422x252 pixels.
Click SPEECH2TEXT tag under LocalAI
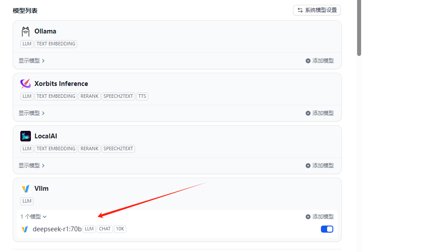coord(118,148)
